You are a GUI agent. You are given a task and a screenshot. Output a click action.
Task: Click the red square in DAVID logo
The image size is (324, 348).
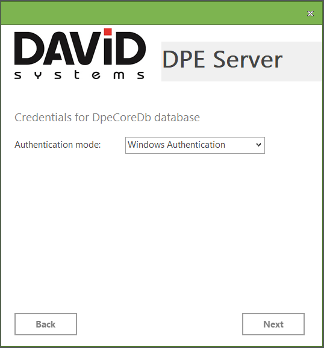pyautogui.click(x=108, y=31)
